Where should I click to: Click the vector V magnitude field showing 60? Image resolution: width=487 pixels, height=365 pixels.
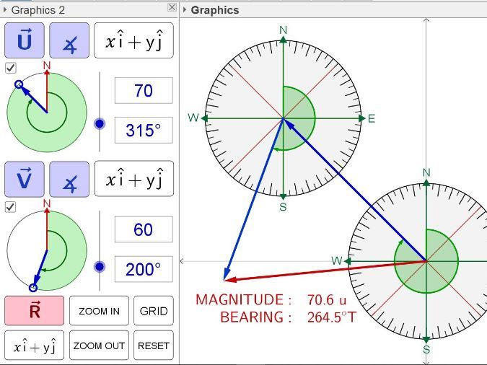tap(144, 229)
